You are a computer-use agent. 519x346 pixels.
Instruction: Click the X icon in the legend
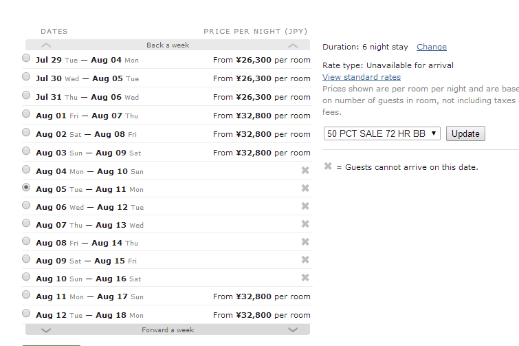pos(328,166)
